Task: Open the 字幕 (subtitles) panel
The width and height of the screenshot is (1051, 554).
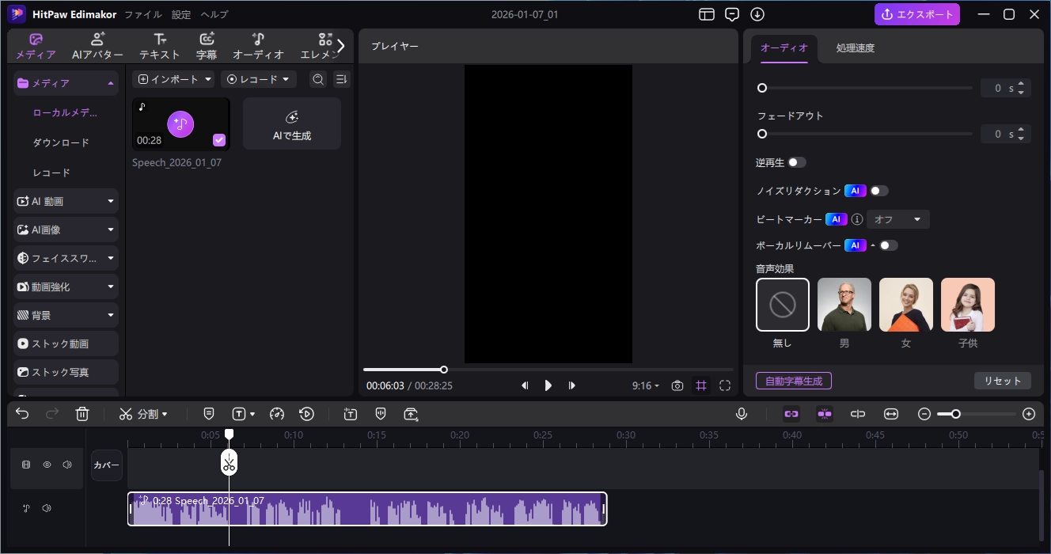Action: [206, 45]
